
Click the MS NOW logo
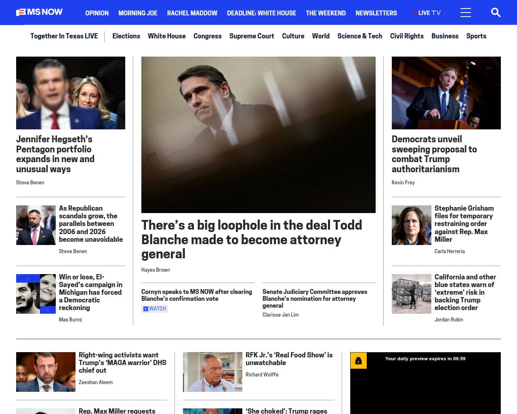[39, 12]
